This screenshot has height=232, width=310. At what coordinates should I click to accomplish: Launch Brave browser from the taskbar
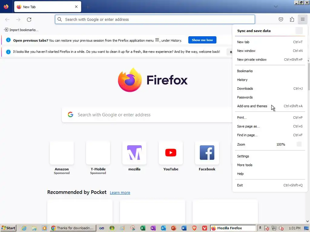[194, 228]
